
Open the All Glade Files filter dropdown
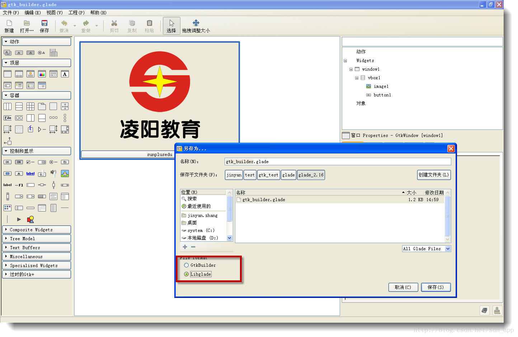[x=427, y=249]
